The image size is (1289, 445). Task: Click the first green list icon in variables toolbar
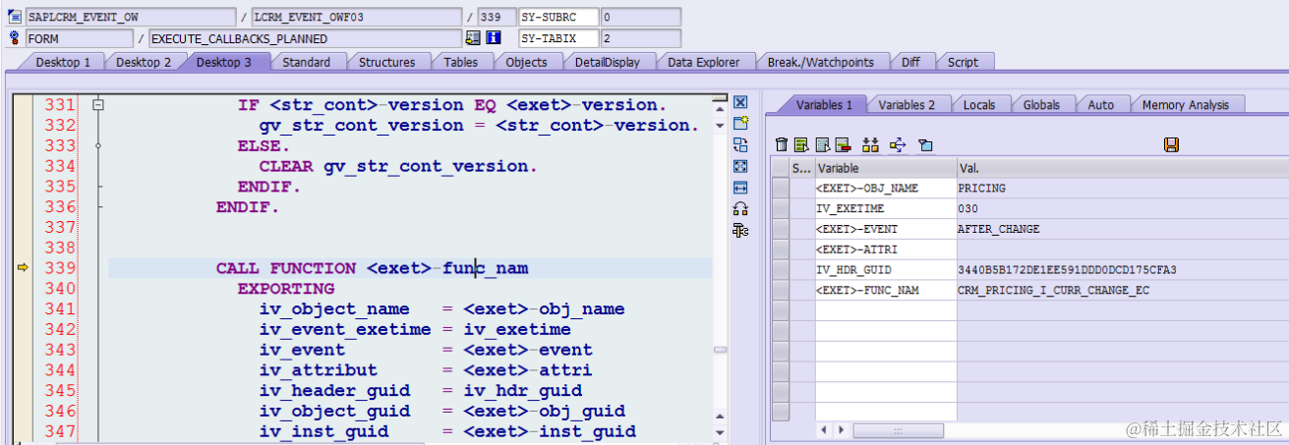tap(801, 145)
